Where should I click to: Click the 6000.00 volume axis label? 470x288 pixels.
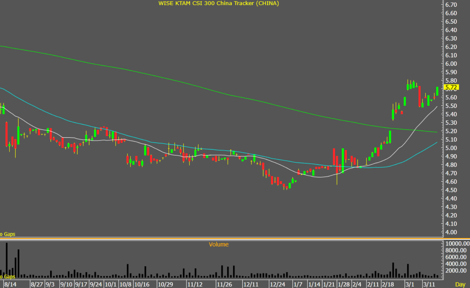click(457, 257)
